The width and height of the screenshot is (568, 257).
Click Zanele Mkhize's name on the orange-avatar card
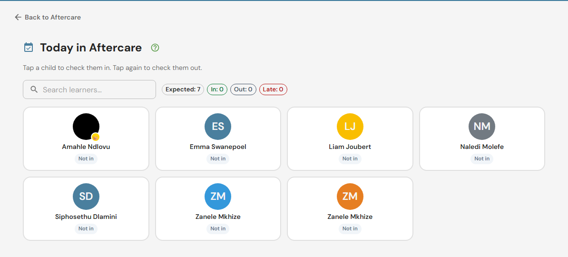350,217
